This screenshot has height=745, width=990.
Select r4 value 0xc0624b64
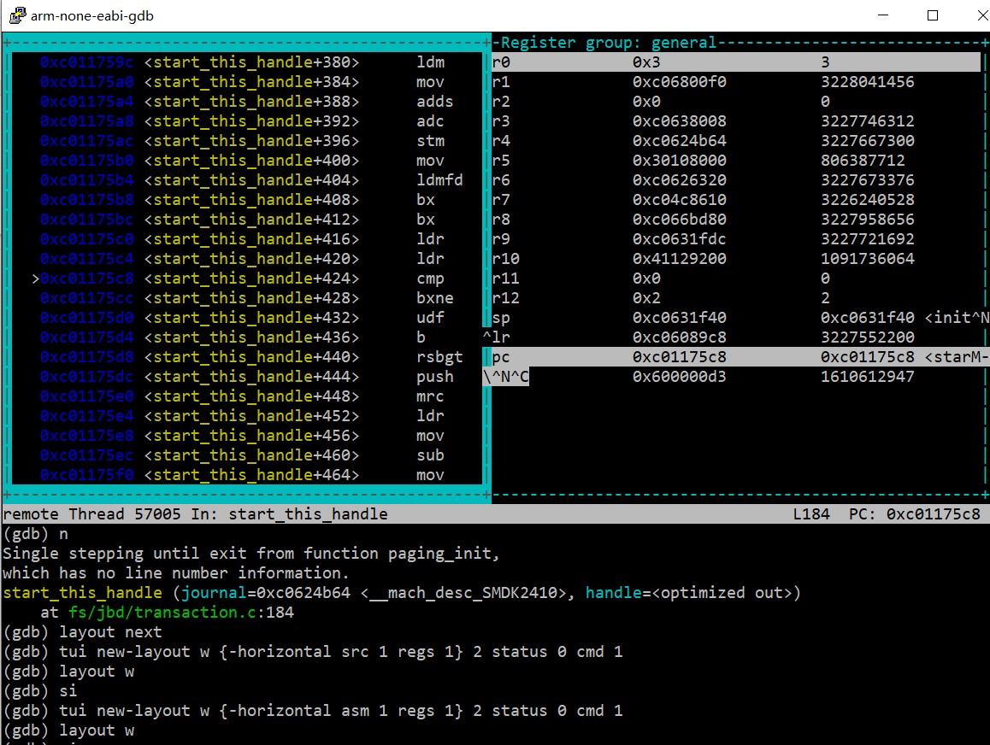[680, 141]
